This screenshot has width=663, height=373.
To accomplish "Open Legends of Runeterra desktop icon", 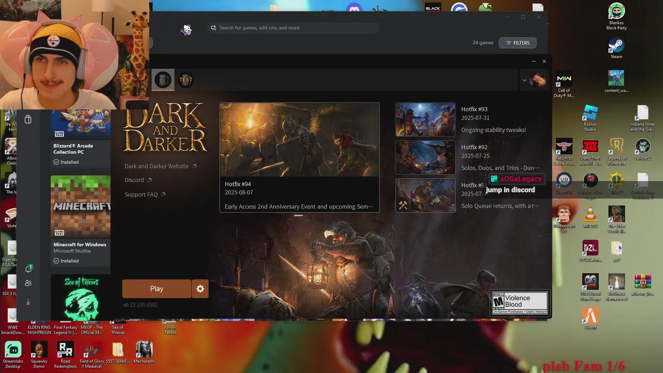I will (616, 152).
